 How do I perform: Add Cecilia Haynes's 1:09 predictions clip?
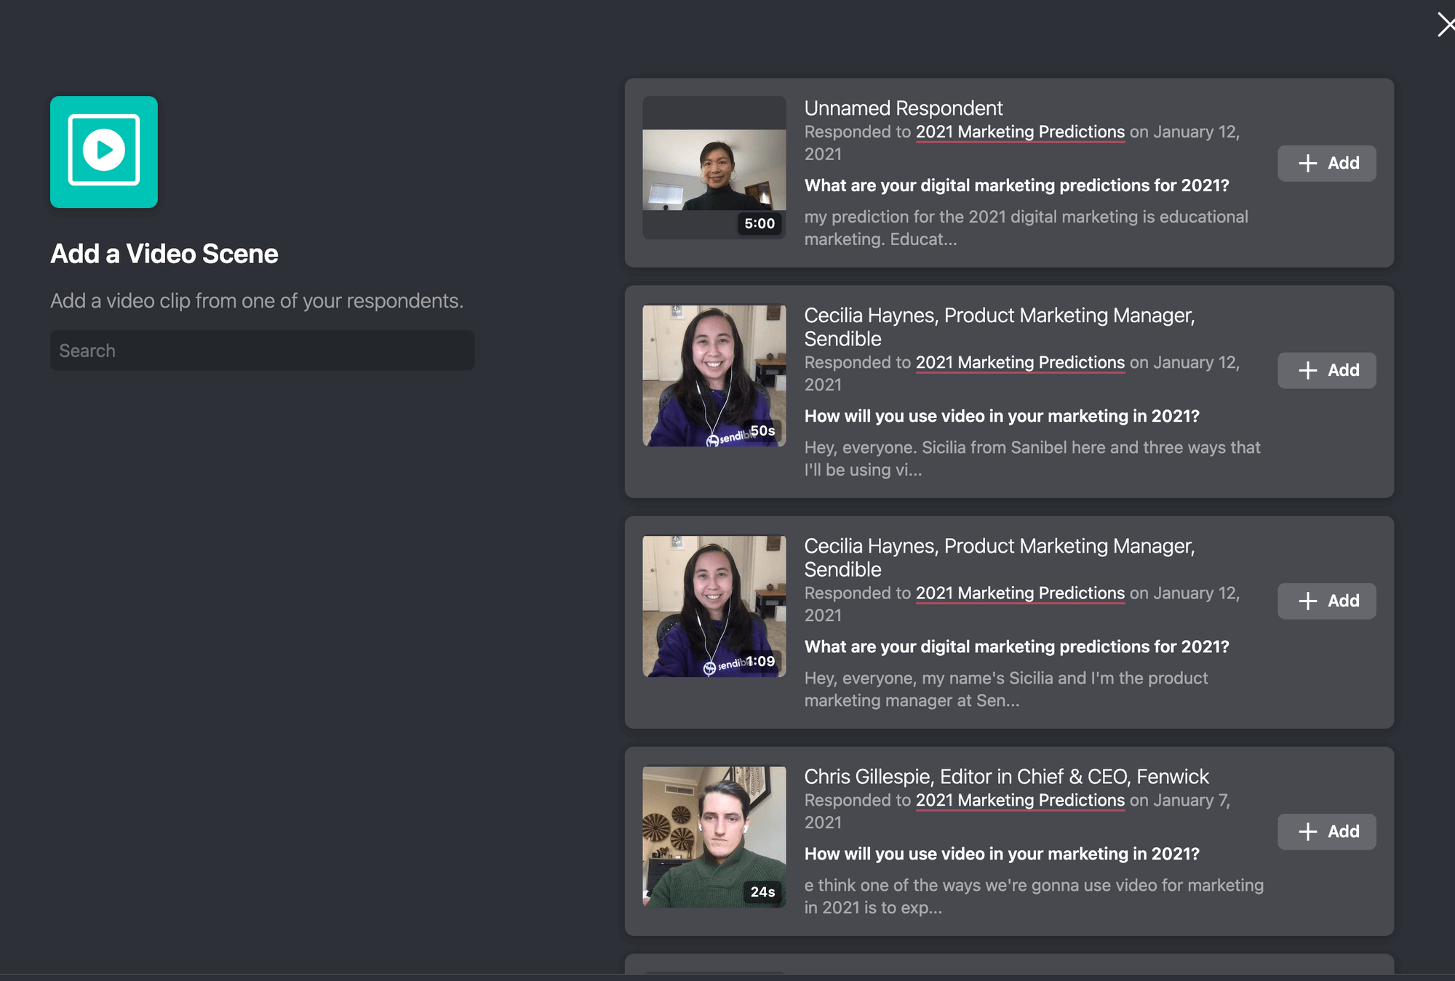tap(1326, 601)
